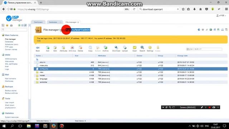The width and height of the screenshot is (229, 129).
Task: Open user u1122 dropdown menu
Action: tap(221, 15)
